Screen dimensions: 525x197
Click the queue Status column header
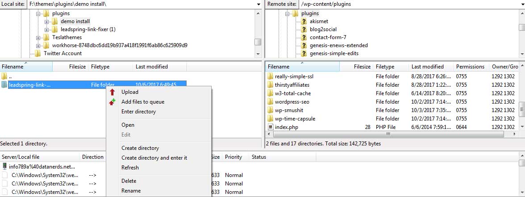(x=283, y=157)
